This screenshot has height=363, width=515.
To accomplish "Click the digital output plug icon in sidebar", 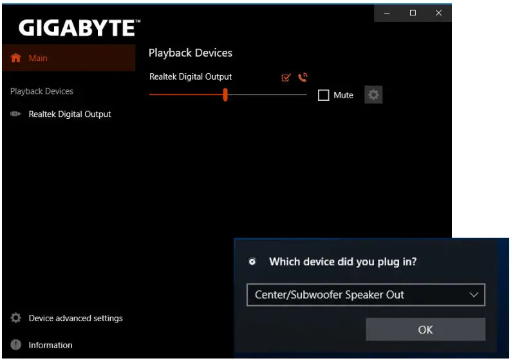I will (x=15, y=114).
